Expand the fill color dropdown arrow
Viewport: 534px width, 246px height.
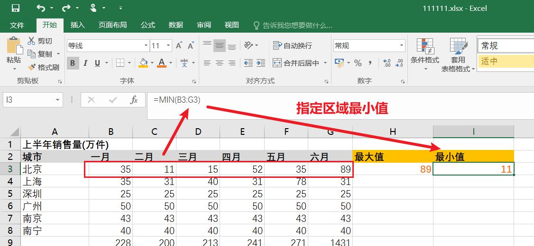[152, 63]
